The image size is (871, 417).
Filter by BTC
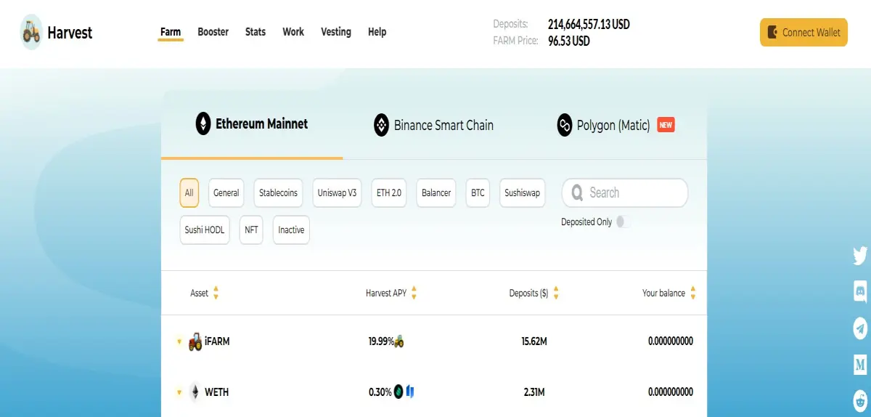(478, 193)
